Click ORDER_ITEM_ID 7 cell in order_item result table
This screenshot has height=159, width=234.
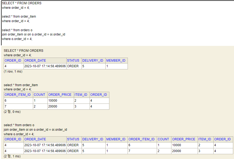pyautogui.click(x=18, y=106)
